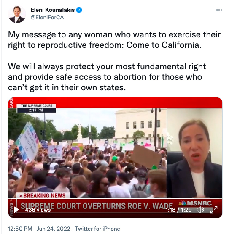Click the blue verified badge
The image size is (229, 234).
[79, 10]
